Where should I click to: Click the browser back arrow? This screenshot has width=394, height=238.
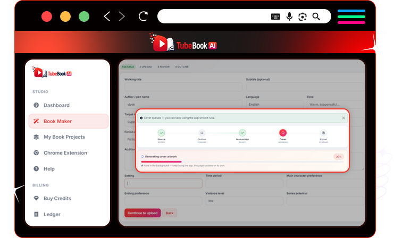click(x=107, y=16)
